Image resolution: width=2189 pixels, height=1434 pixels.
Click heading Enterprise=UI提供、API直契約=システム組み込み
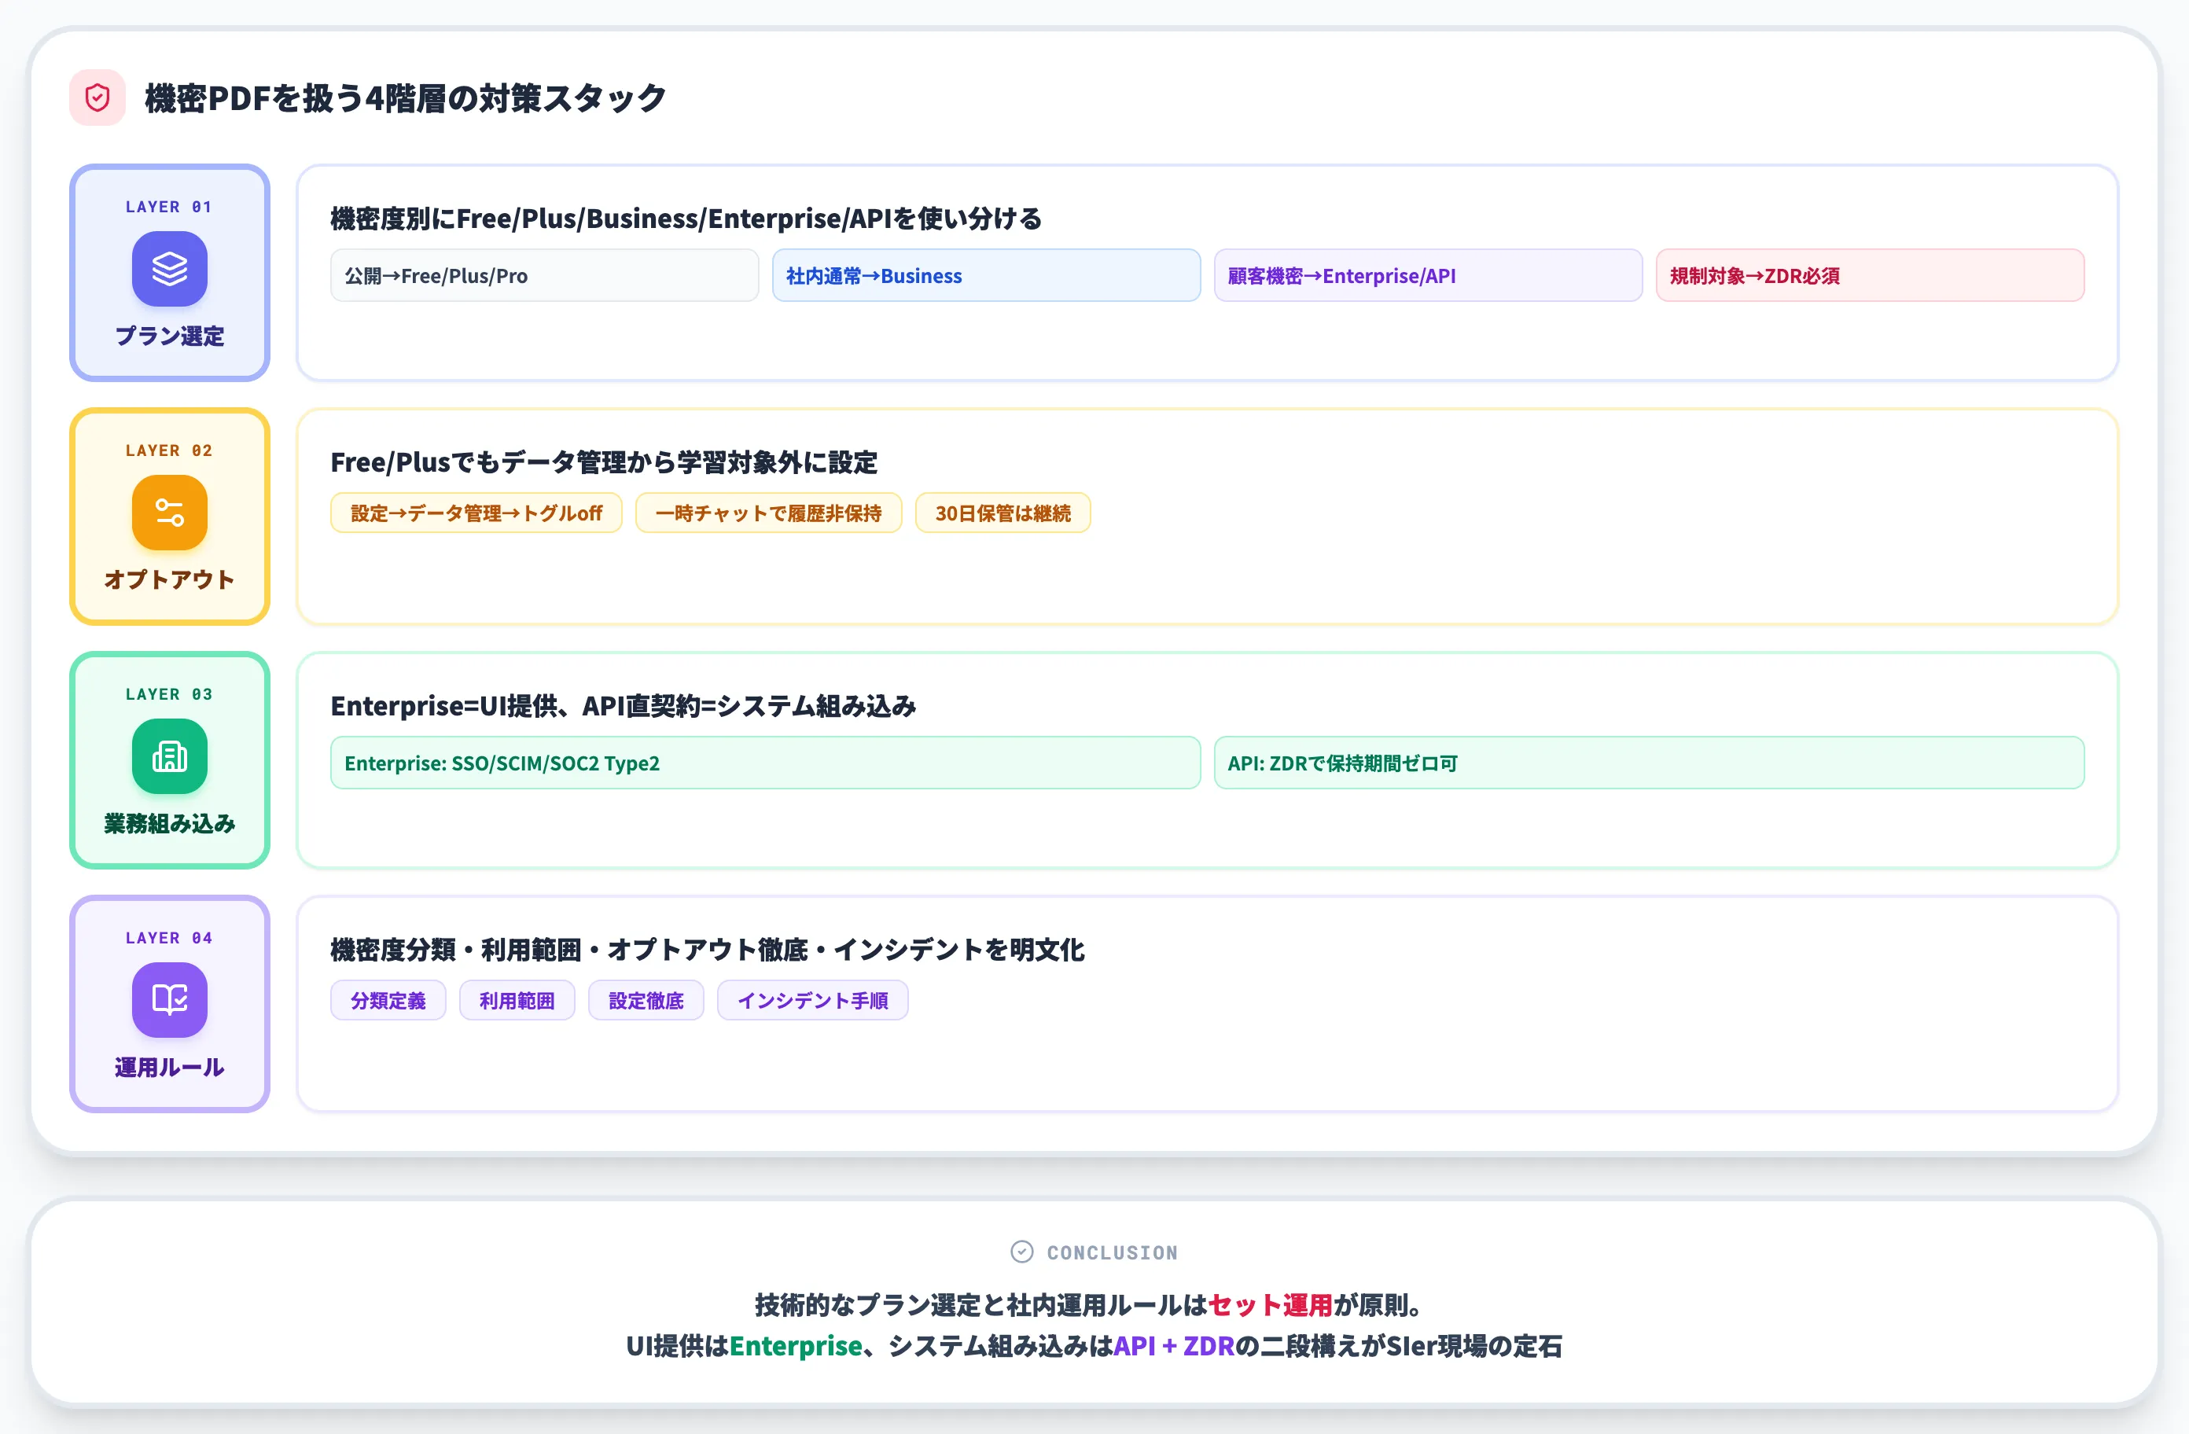coord(624,705)
